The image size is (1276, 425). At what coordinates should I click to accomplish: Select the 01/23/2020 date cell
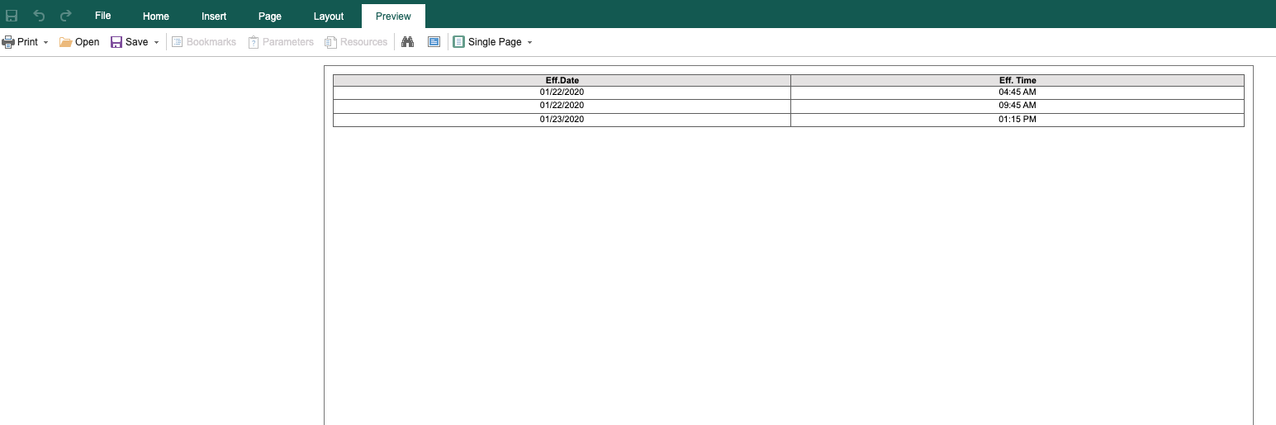pos(562,120)
